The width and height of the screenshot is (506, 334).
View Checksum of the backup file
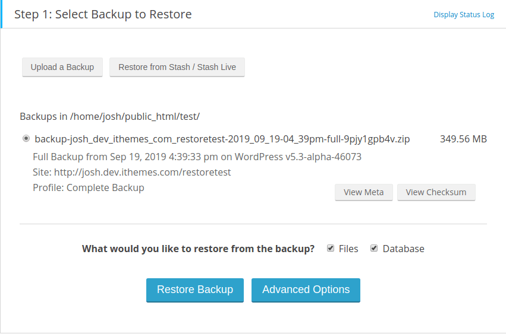(x=436, y=192)
